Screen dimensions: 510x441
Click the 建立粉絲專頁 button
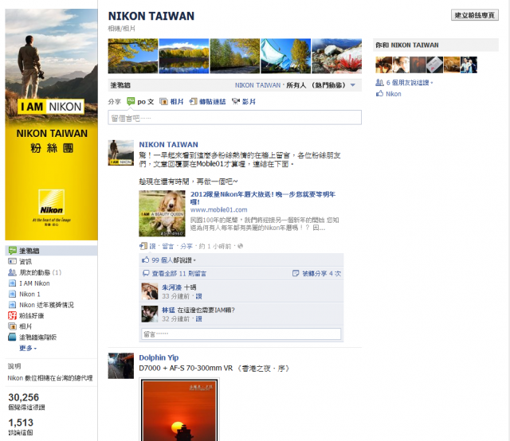pos(475,15)
